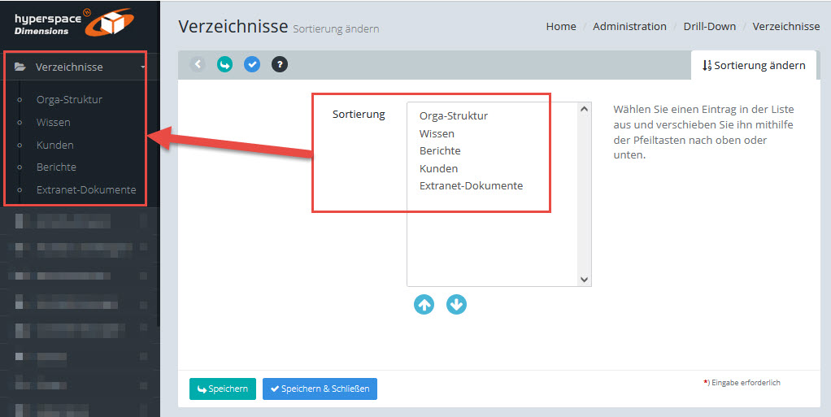Select Berichte in the Sortierung list
831x417 pixels.
(440, 151)
